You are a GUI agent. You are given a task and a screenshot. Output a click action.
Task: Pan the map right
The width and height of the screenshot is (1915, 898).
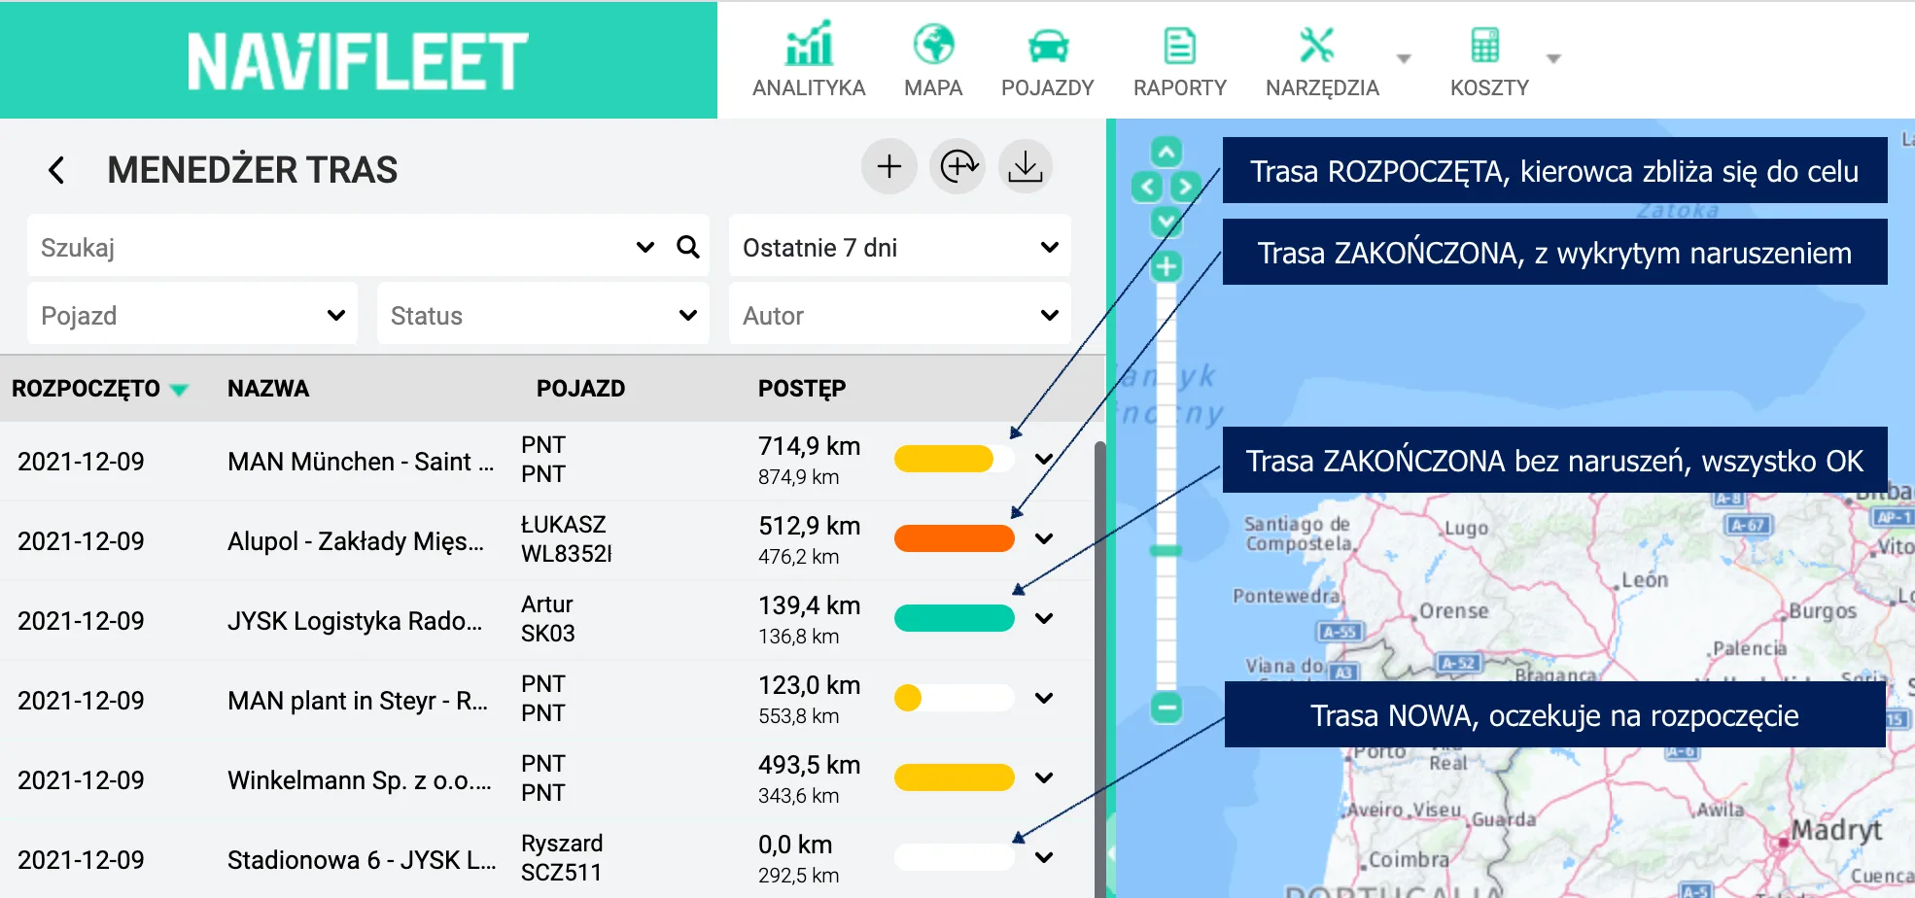pyautogui.click(x=1185, y=186)
